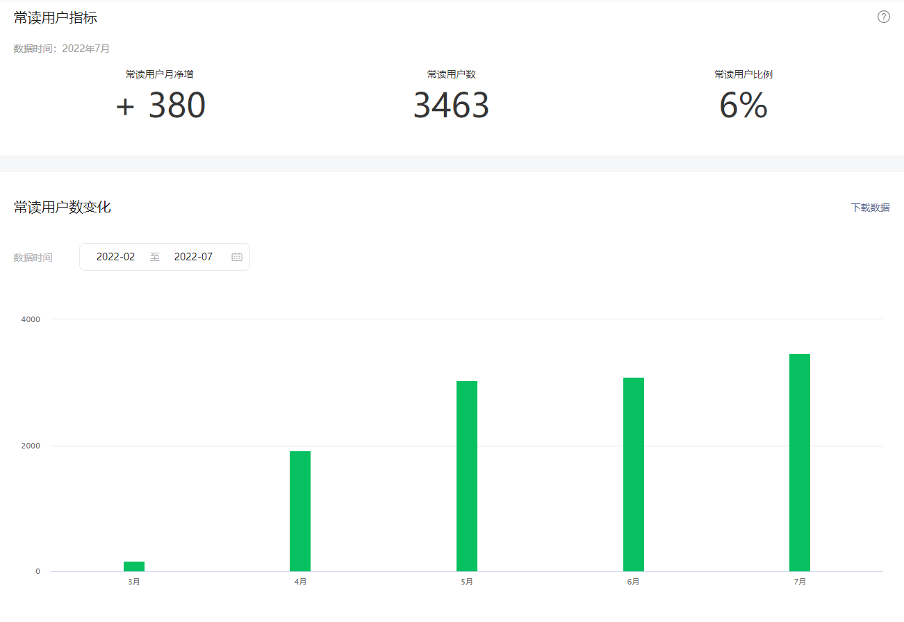Screen dimensions: 904x622
Task: Click the 5月 x-axis label
Action: click(x=467, y=582)
